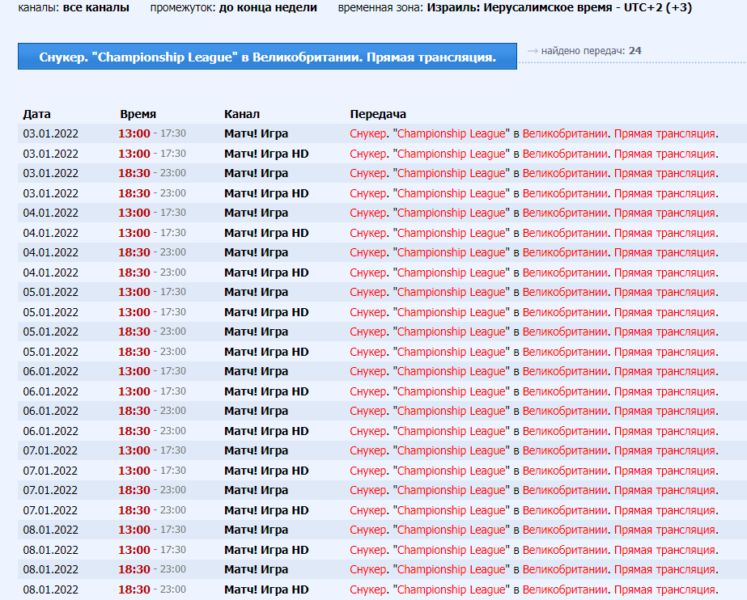Open the Иерусалимское время timezone selector
The image size is (747, 600).
[x=558, y=8]
